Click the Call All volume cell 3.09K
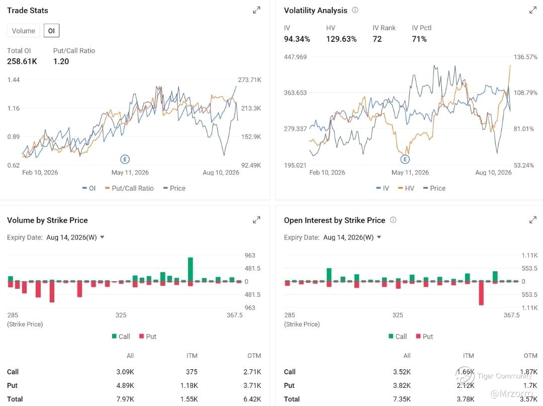Screen dimensions: 543x406 pos(125,372)
